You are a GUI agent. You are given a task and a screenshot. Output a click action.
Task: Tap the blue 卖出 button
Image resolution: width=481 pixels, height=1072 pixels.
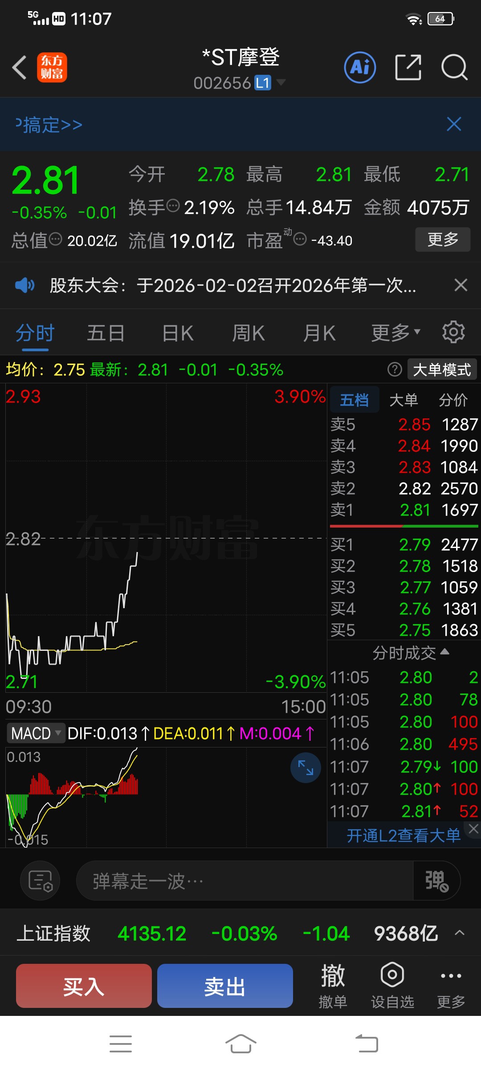[225, 986]
